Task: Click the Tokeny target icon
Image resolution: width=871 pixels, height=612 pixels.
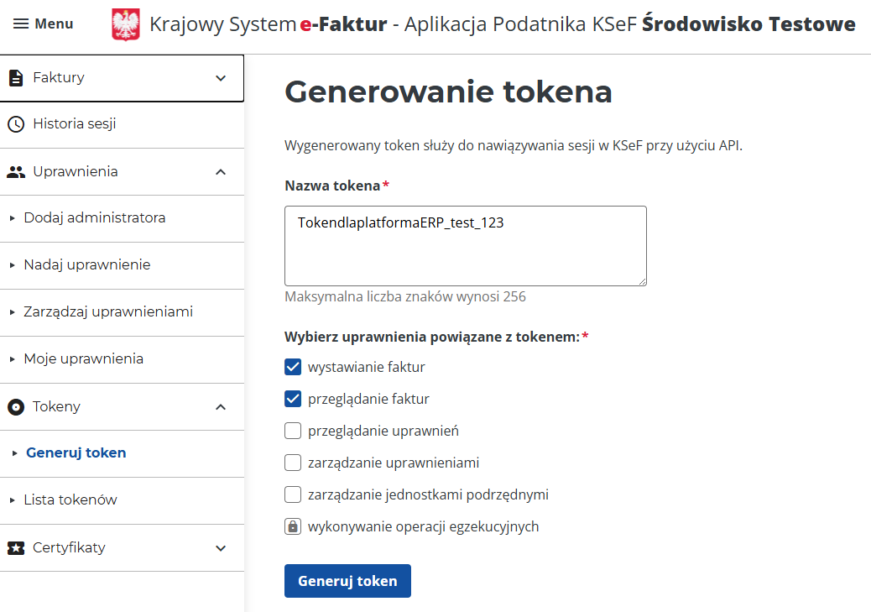Action: coord(15,406)
